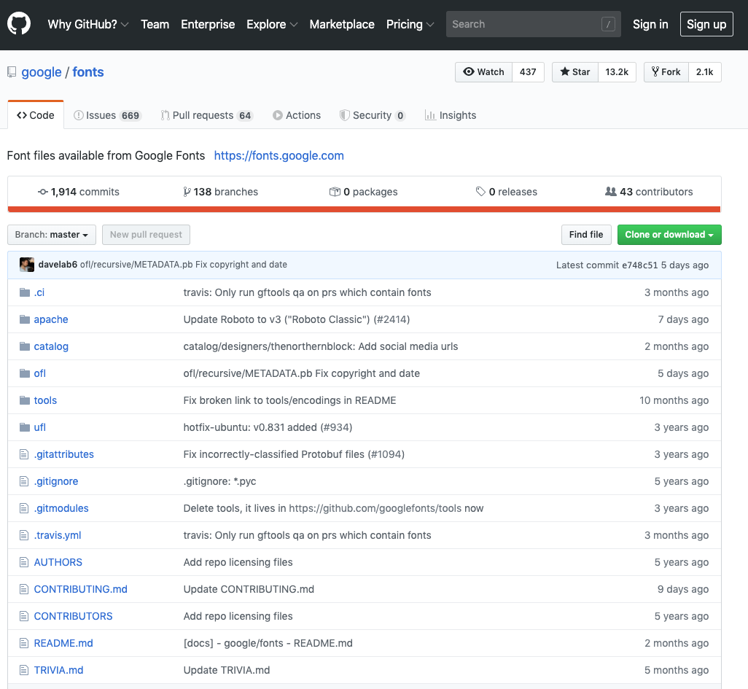Click the repository book icon beside google
This screenshot has width=748, height=689.
click(12, 72)
